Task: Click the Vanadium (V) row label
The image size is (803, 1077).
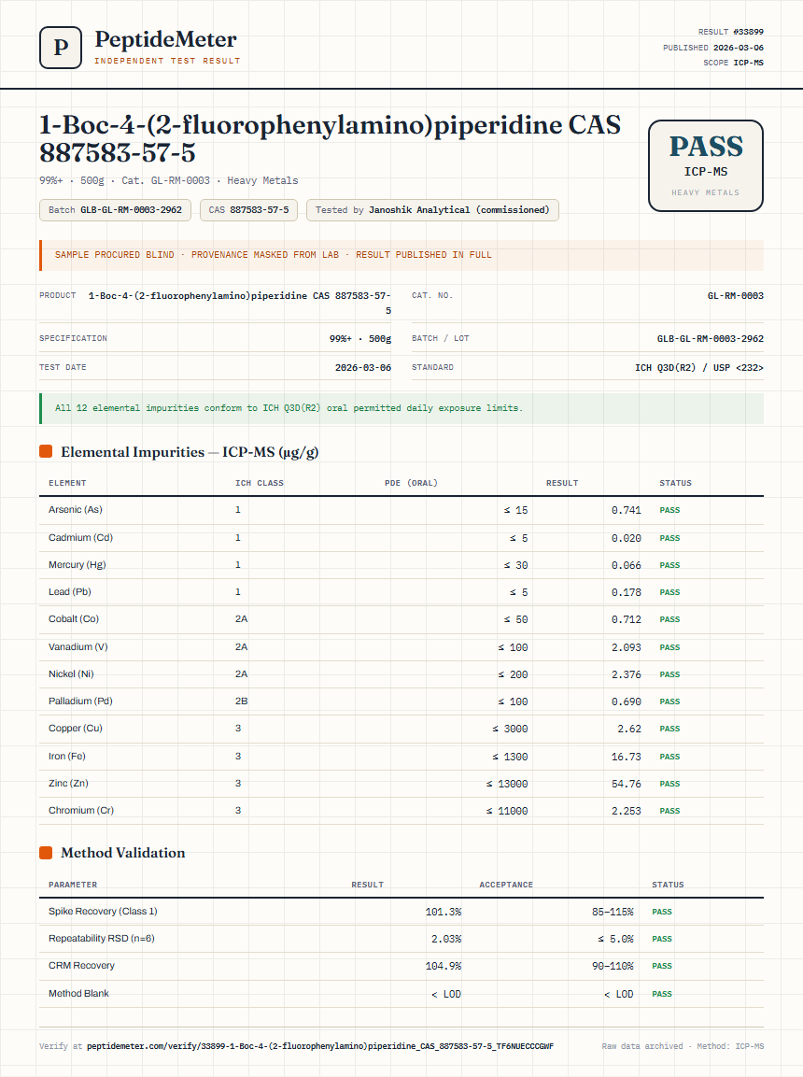Action: (x=78, y=647)
